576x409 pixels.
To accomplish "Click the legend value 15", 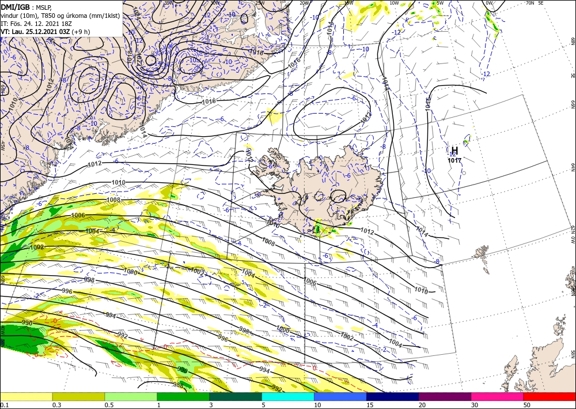I will tap(370, 405).
